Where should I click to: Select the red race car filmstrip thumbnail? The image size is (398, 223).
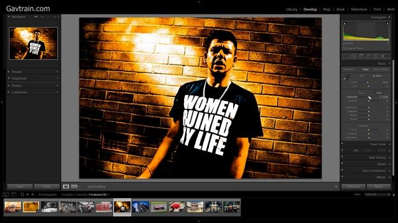(159, 207)
